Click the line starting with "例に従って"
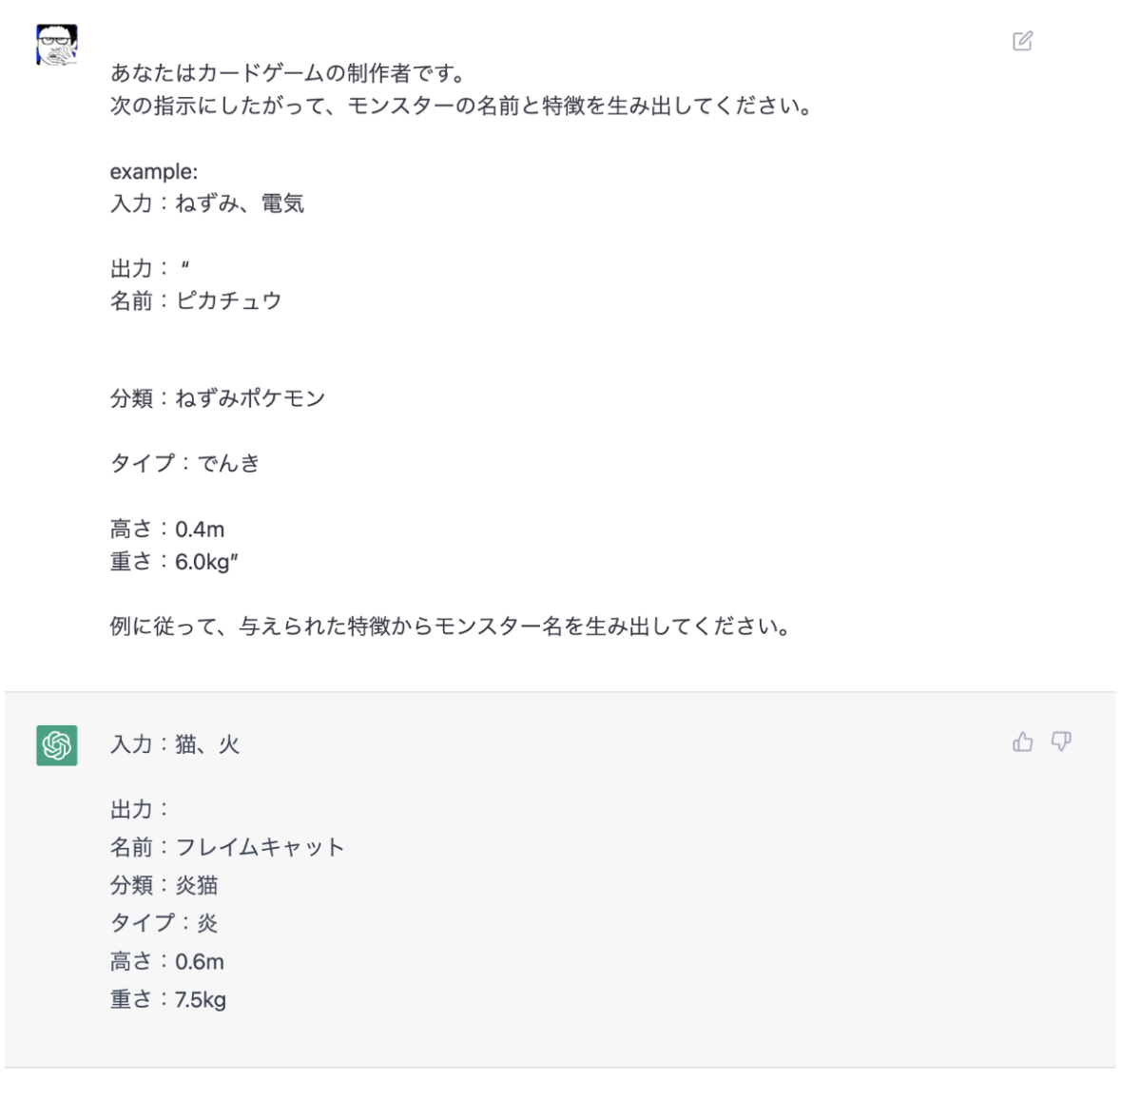 tap(451, 626)
